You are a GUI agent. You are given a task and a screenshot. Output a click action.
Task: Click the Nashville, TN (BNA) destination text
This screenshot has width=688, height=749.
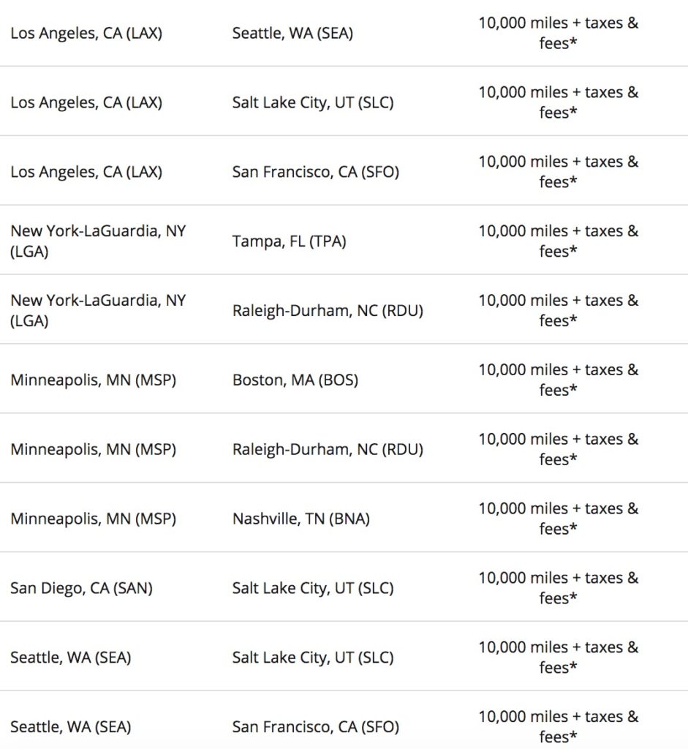pyautogui.click(x=300, y=519)
